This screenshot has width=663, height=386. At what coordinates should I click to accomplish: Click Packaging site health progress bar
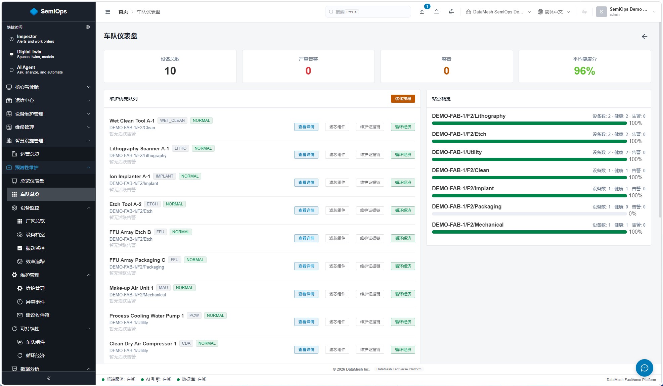(529, 214)
